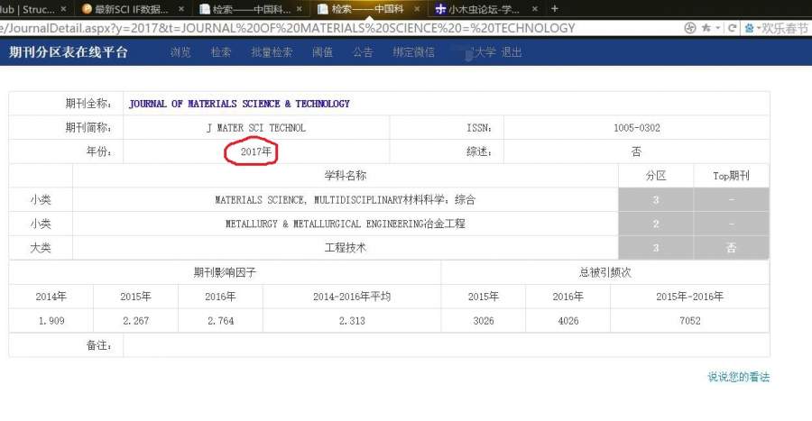The height and width of the screenshot is (421, 812).
Task: Click the 分区 value in the METALLURGY row
Action: (656, 224)
